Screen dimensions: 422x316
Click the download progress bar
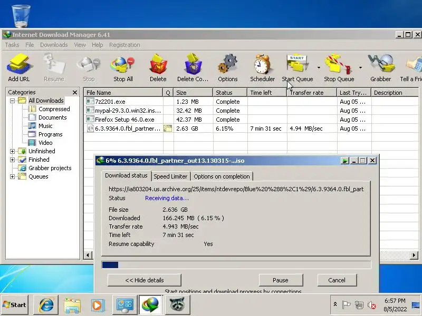tap(236, 265)
